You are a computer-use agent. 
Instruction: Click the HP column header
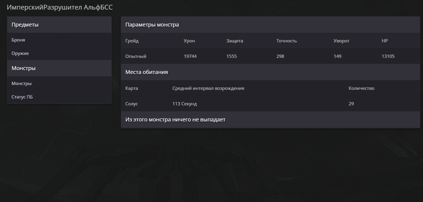[385, 41]
